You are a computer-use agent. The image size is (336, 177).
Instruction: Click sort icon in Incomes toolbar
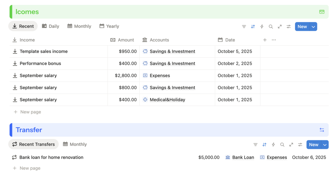pos(253,27)
